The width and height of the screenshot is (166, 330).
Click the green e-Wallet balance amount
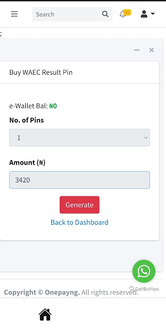[53, 106]
